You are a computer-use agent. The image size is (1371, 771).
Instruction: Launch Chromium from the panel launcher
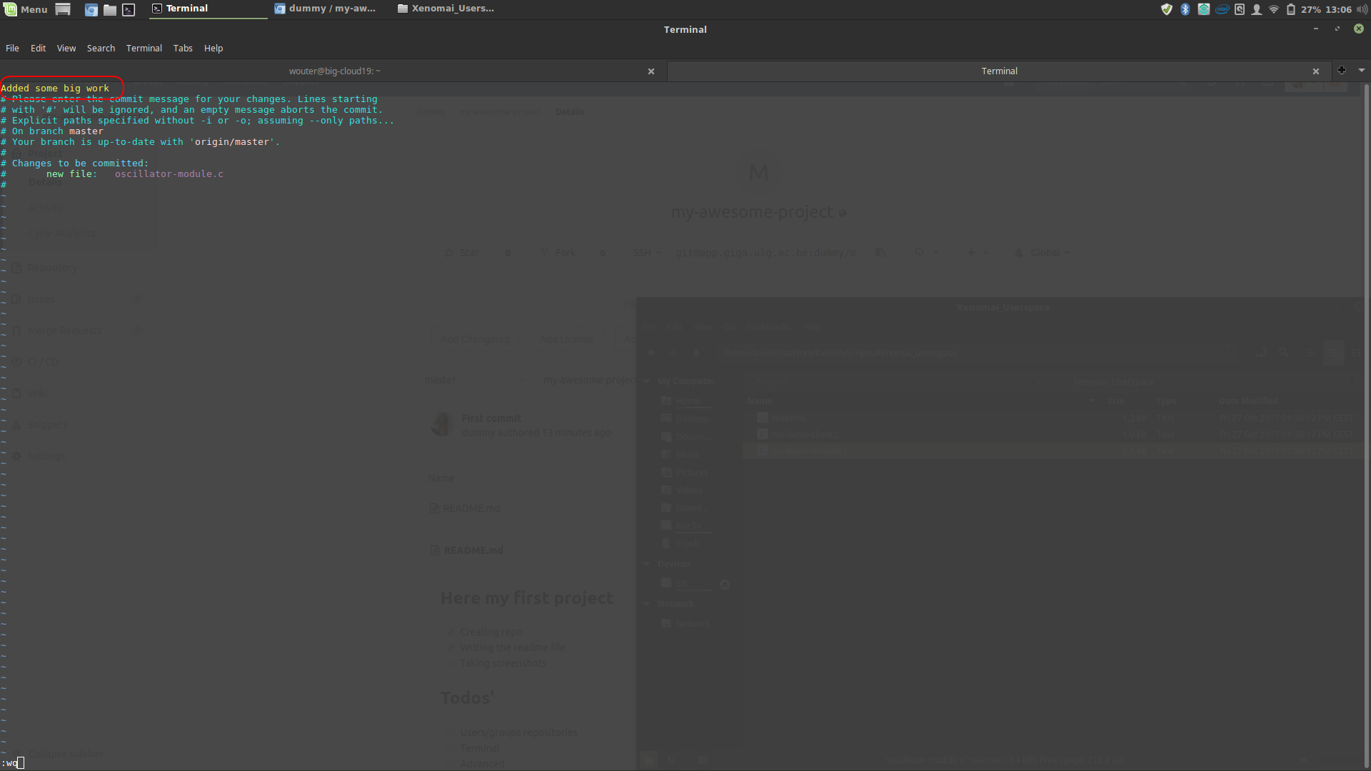pos(91,9)
